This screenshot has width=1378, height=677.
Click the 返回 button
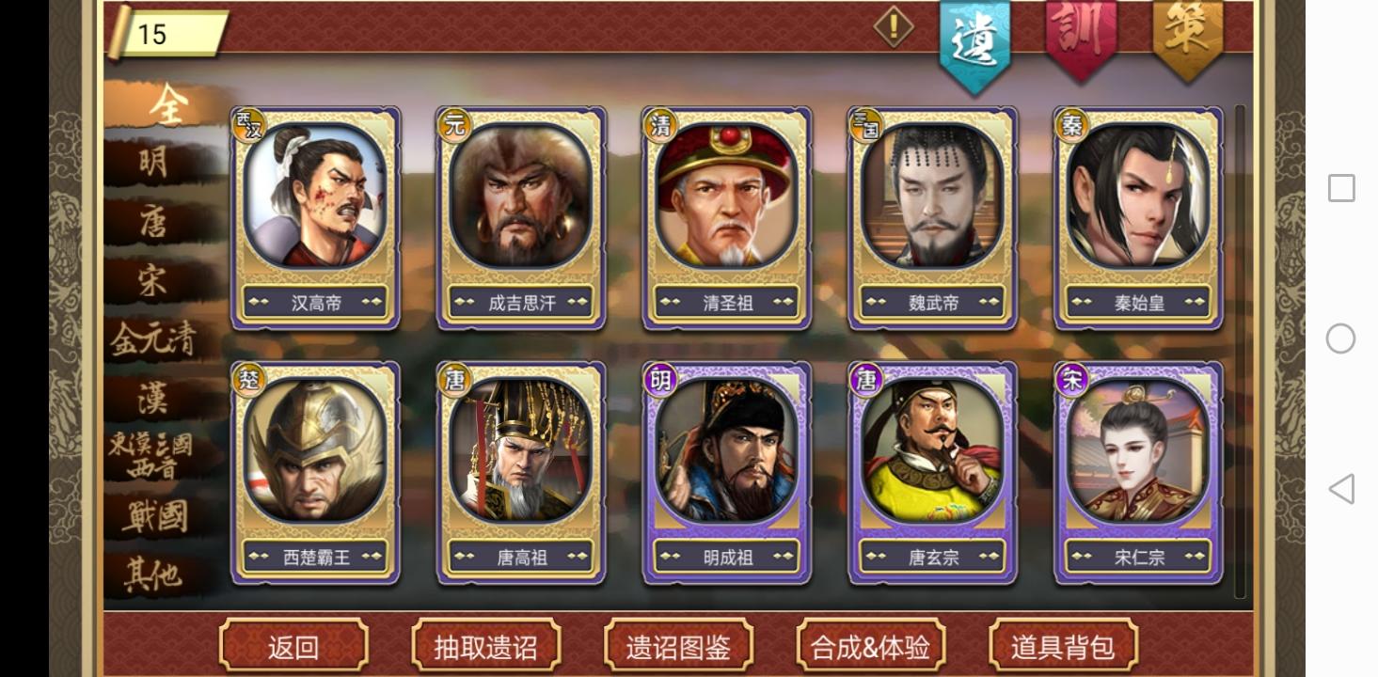[x=293, y=646]
